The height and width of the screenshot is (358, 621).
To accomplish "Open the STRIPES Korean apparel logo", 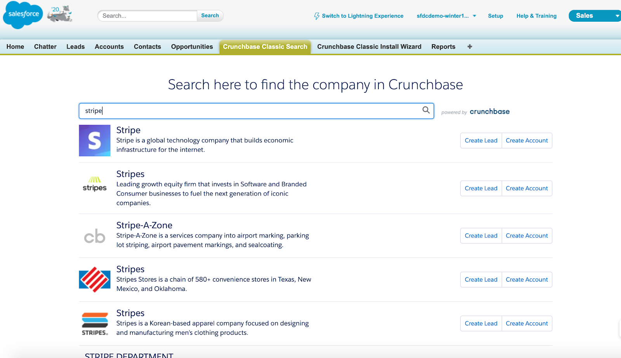I will click(95, 323).
